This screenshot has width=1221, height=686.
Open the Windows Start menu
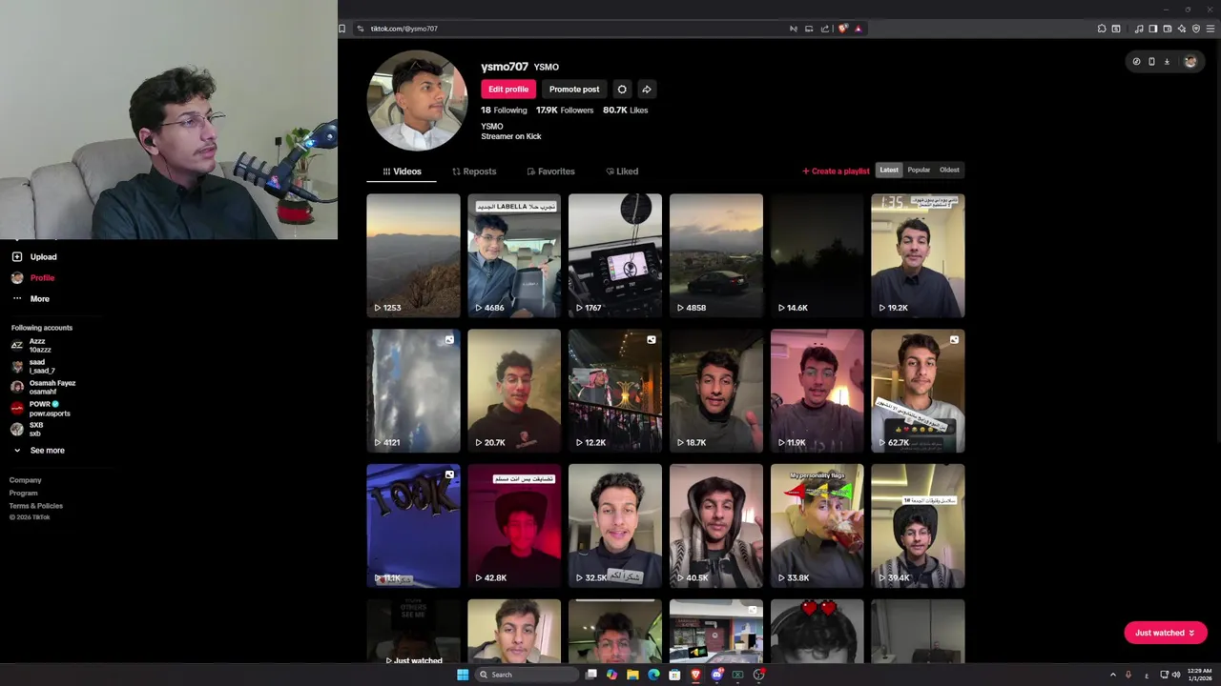click(x=463, y=675)
